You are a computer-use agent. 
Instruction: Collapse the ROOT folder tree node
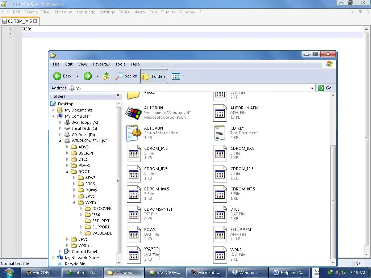tap(67, 171)
